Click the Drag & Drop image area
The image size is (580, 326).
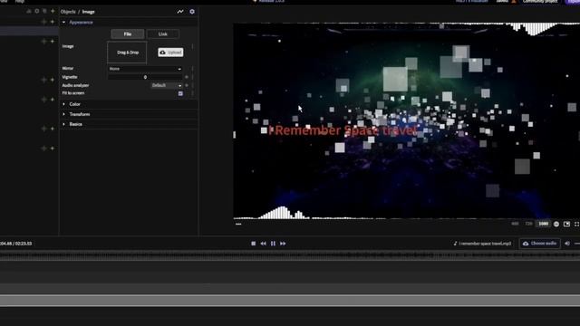click(127, 53)
